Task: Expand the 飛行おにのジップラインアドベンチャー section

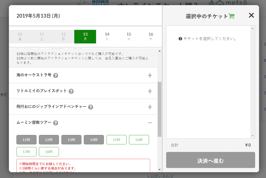Action: (150, 107)
